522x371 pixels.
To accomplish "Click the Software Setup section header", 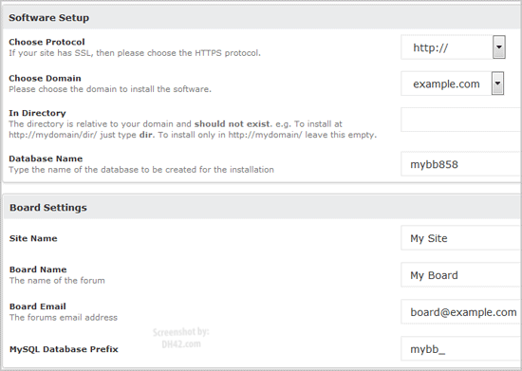I will [x=49, y=18].
